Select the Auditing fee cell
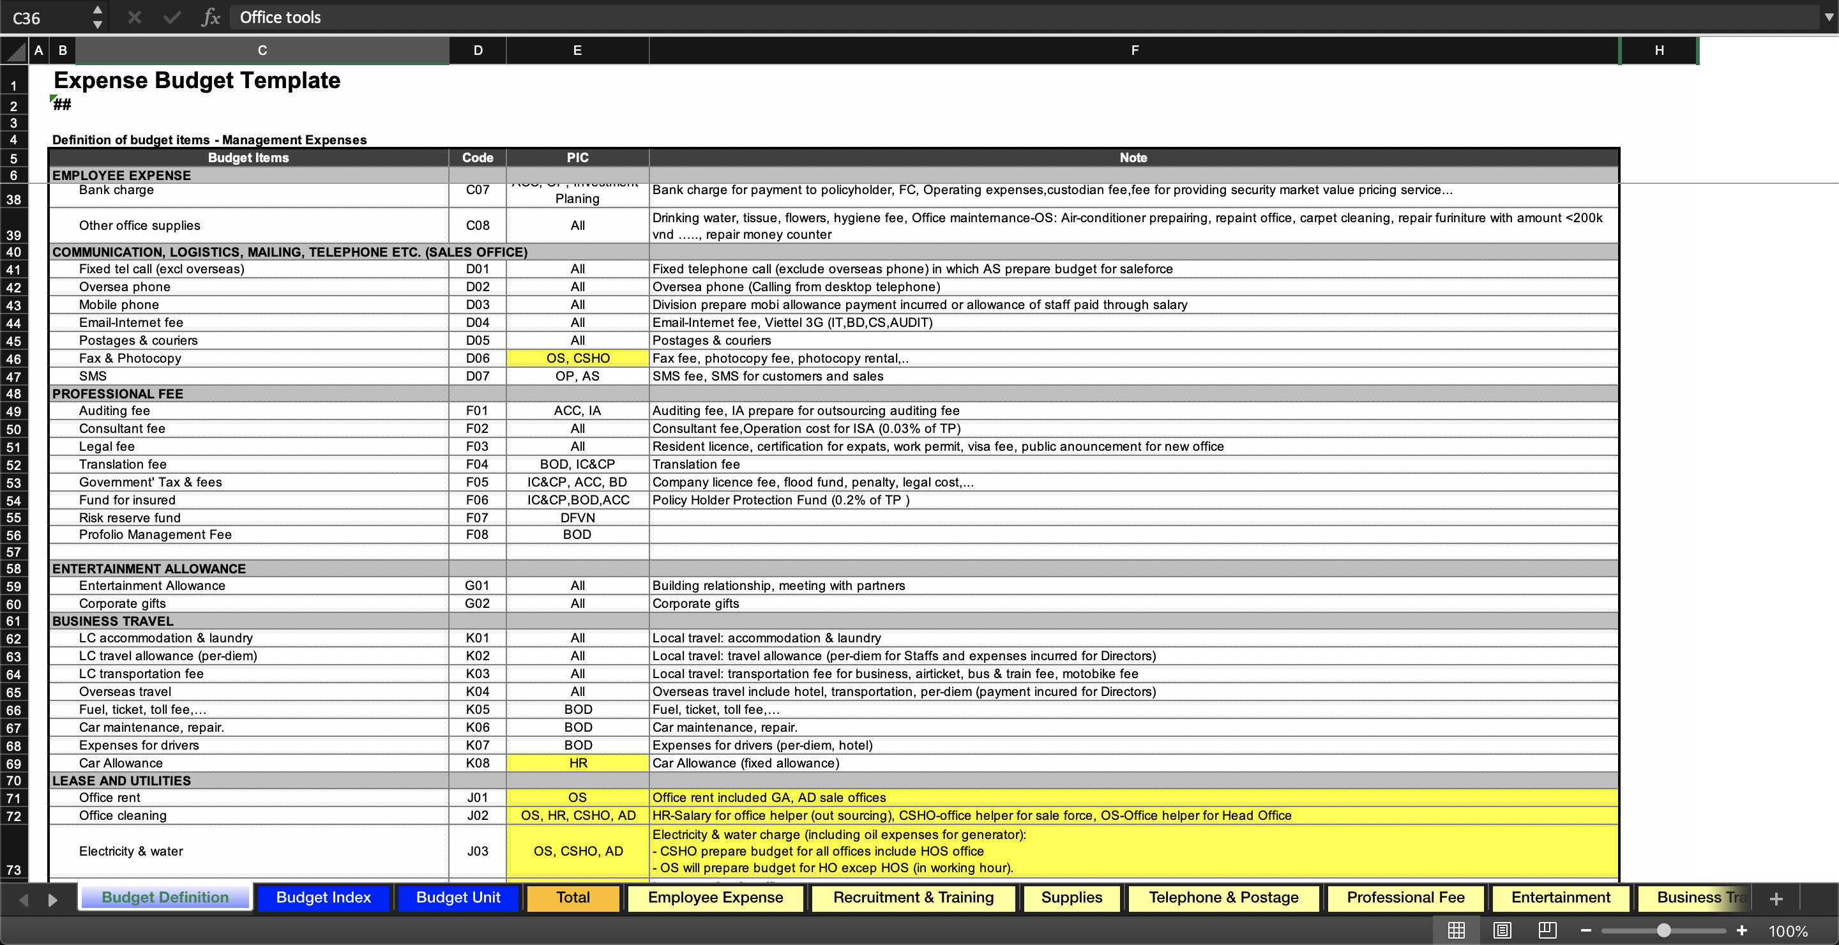 point(248,411)
